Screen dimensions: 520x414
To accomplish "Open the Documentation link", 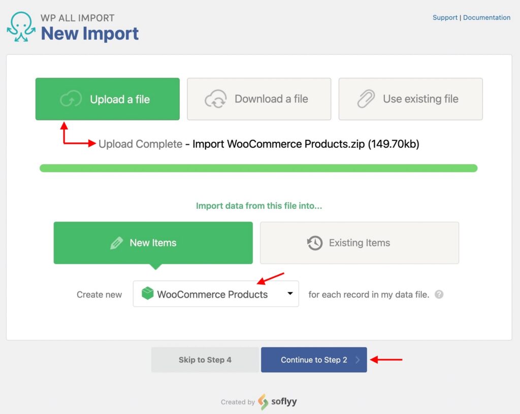I will [x=486, y=17].
